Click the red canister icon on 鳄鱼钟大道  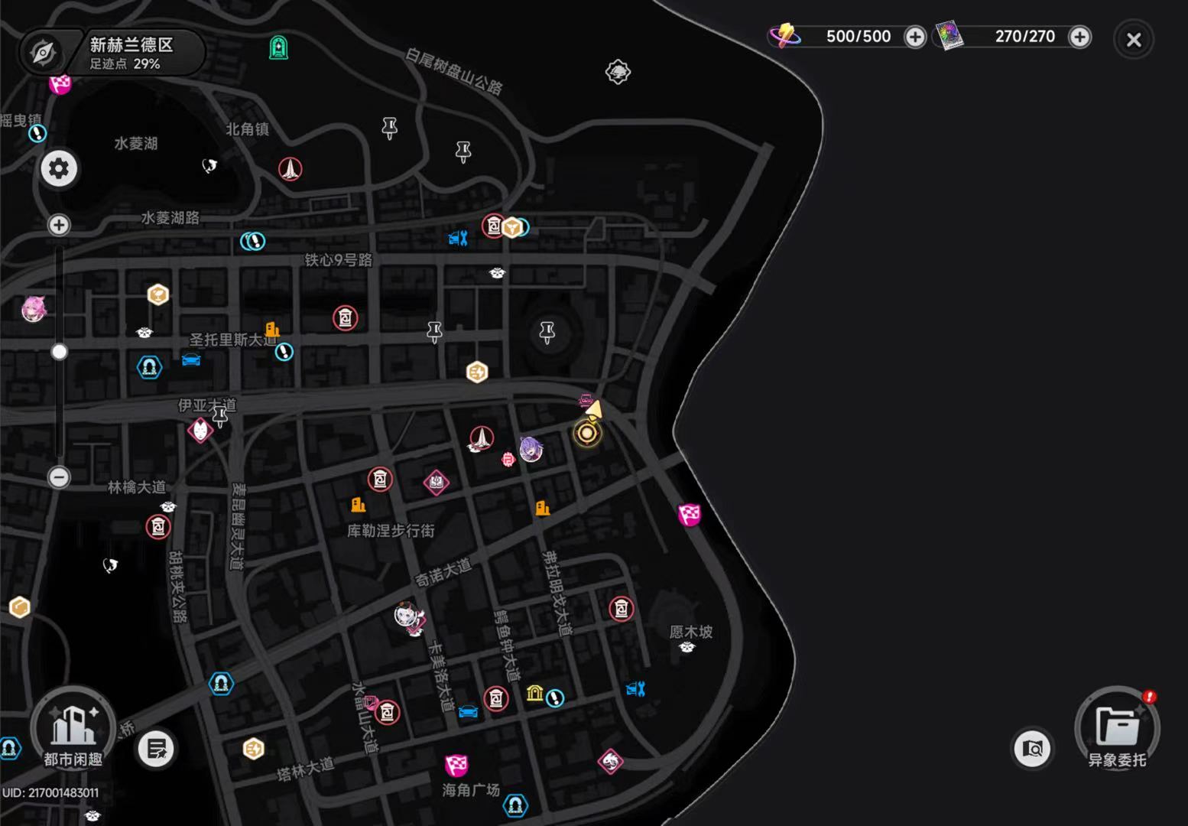point(496,698)
